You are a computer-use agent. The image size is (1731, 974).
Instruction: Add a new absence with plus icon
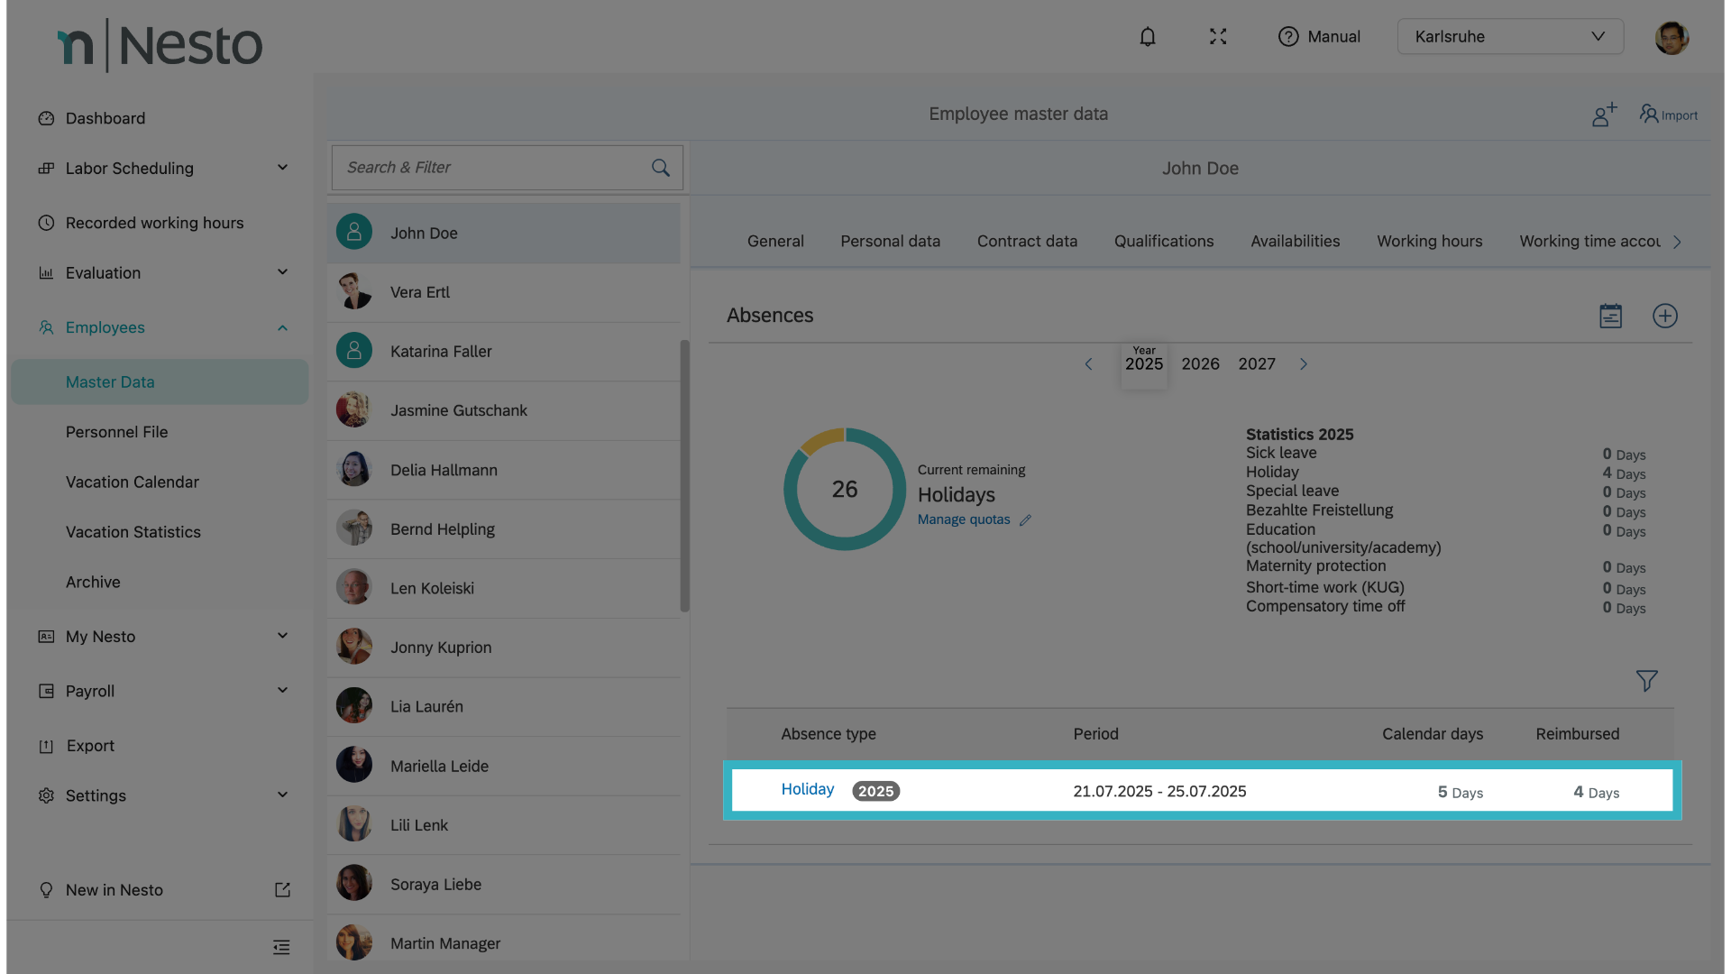1664,317
